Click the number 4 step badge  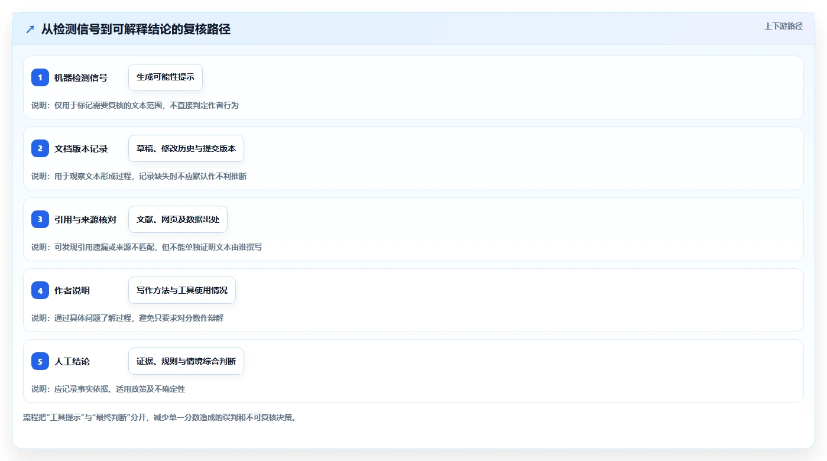point(40,290)
